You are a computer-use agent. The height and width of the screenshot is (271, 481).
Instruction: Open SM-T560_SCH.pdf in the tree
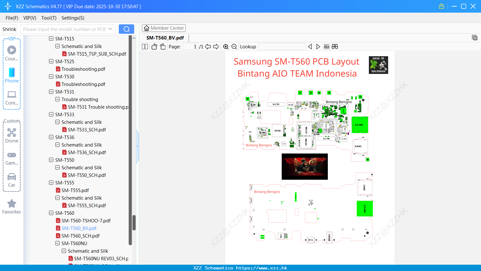(81, 236)
